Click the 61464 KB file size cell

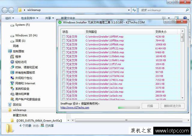click(160, 48)
